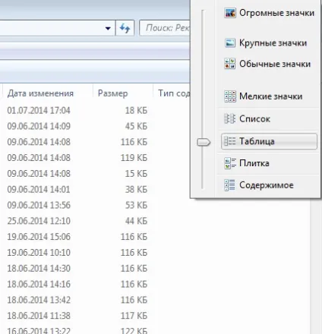Click size cell '119 КБ'
This screenshot has width=322, height=334.
pyautogui.click(x=134, y=158)
